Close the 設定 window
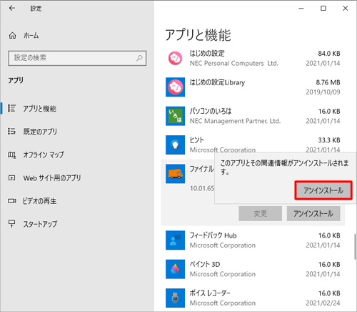 click(345, 9)
